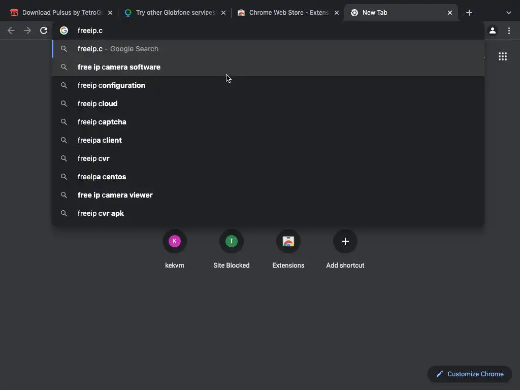This screenshot has width=520, height=390.
Task: Open Chrome's three-dot menu
Action: (509, 30)
